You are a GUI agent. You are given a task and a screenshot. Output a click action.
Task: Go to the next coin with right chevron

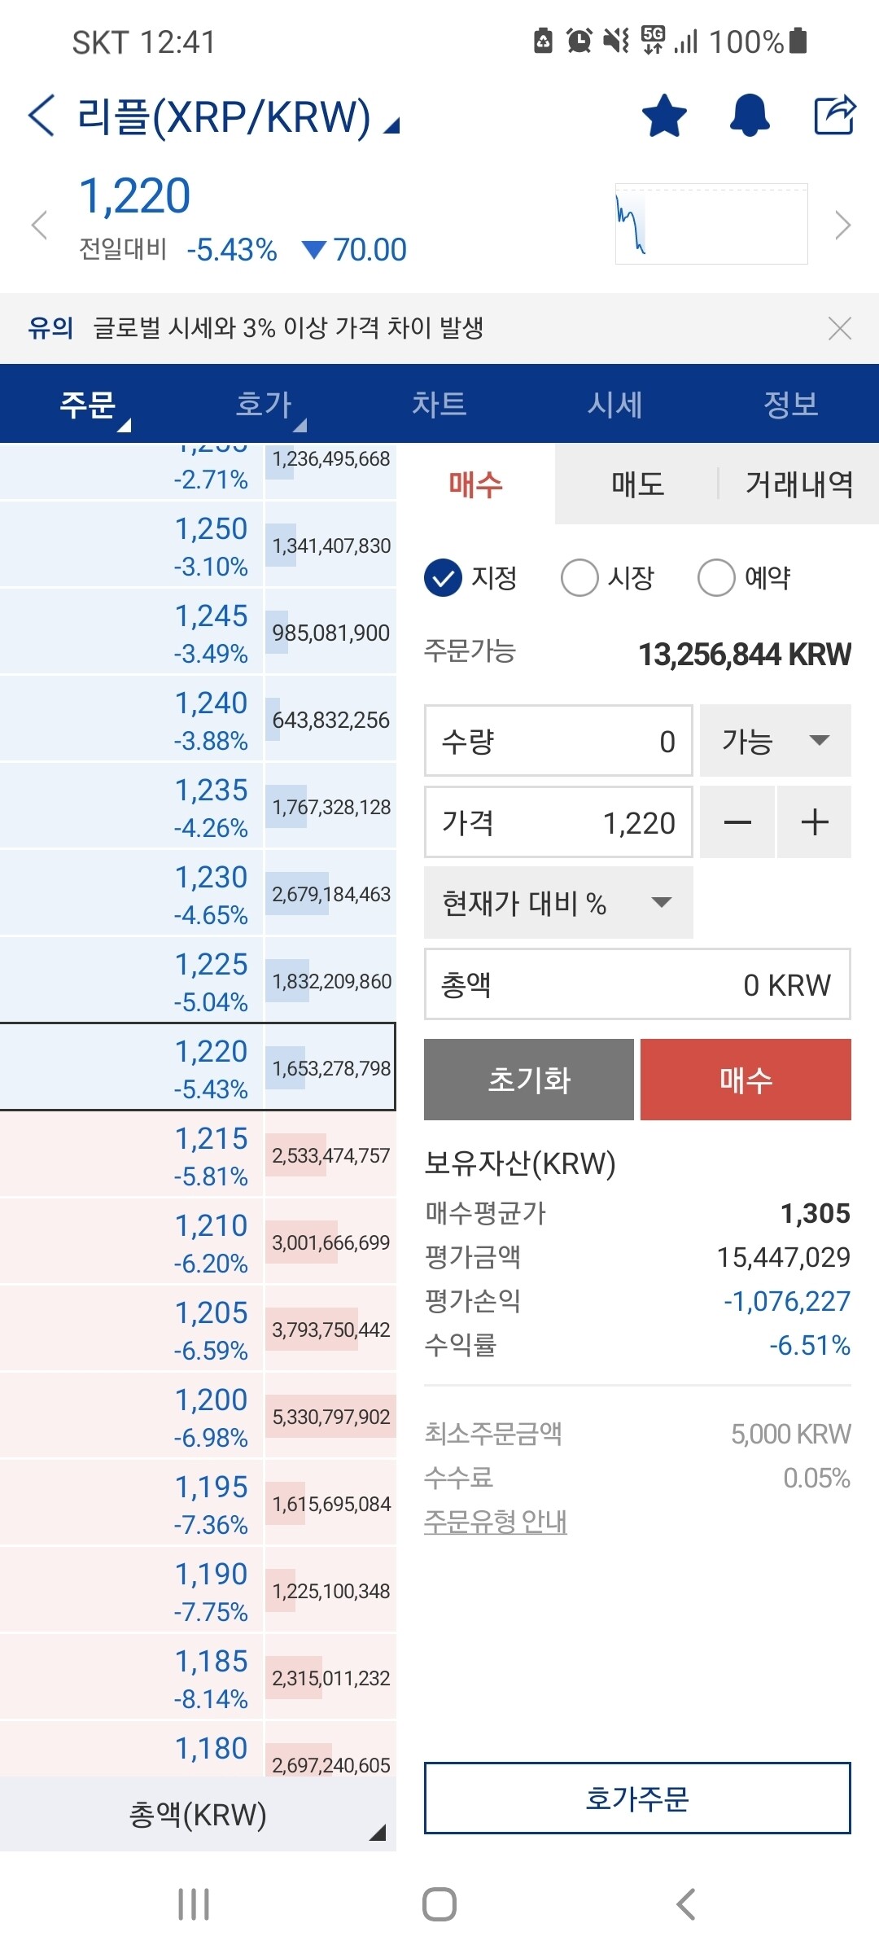click(842, 225)
